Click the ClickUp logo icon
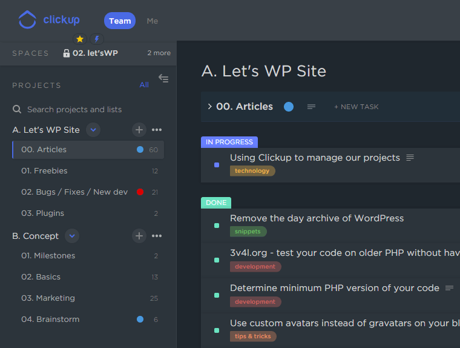This screenshot has width=460, height=348. (x=27, y=19)
